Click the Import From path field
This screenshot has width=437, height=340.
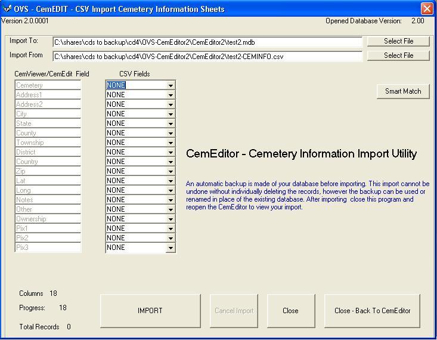pos(207,57)
